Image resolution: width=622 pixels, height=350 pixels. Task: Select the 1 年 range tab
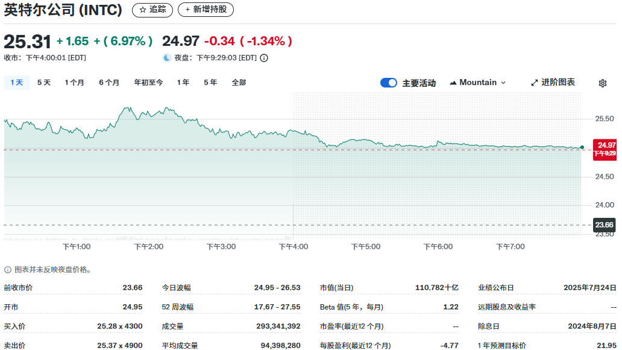[x=183, y=82]
